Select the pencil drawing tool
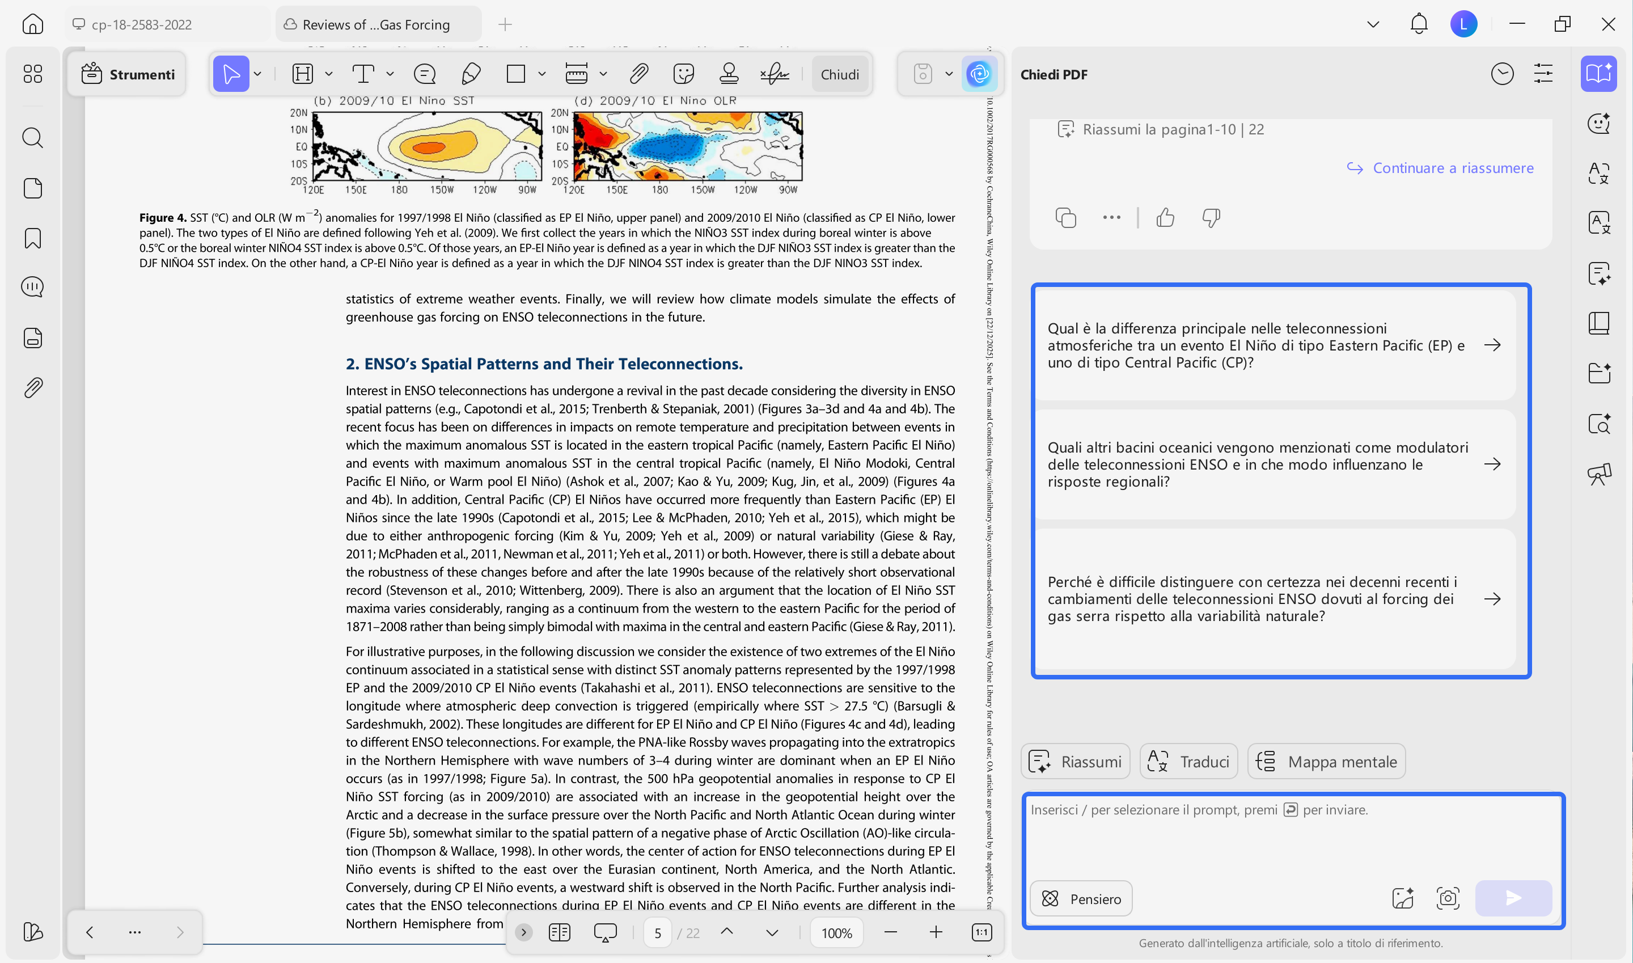 pyautogui.click(x=471, y=74)
